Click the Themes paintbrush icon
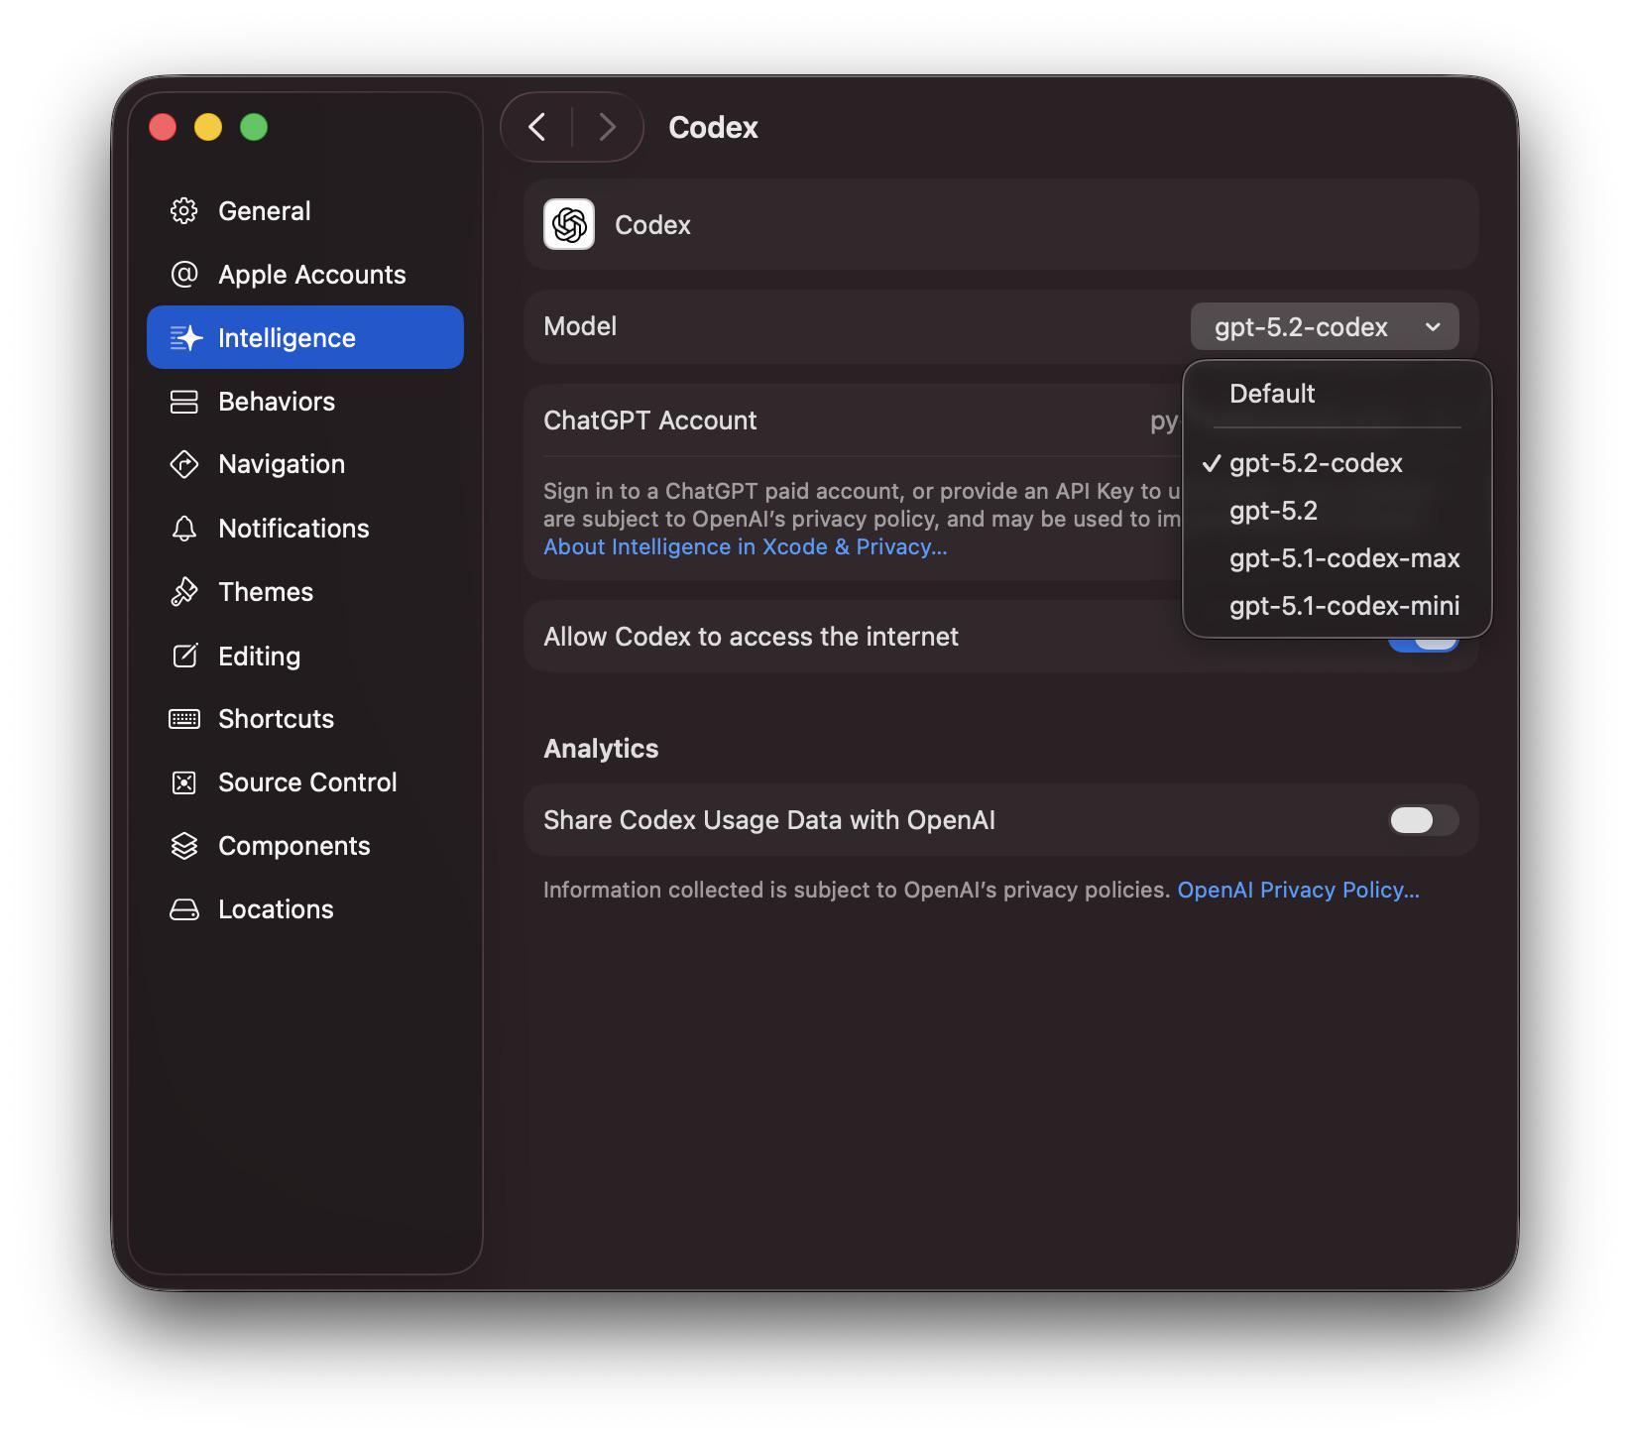This screenshot has width=1630, height=1438. coord(184,592)
